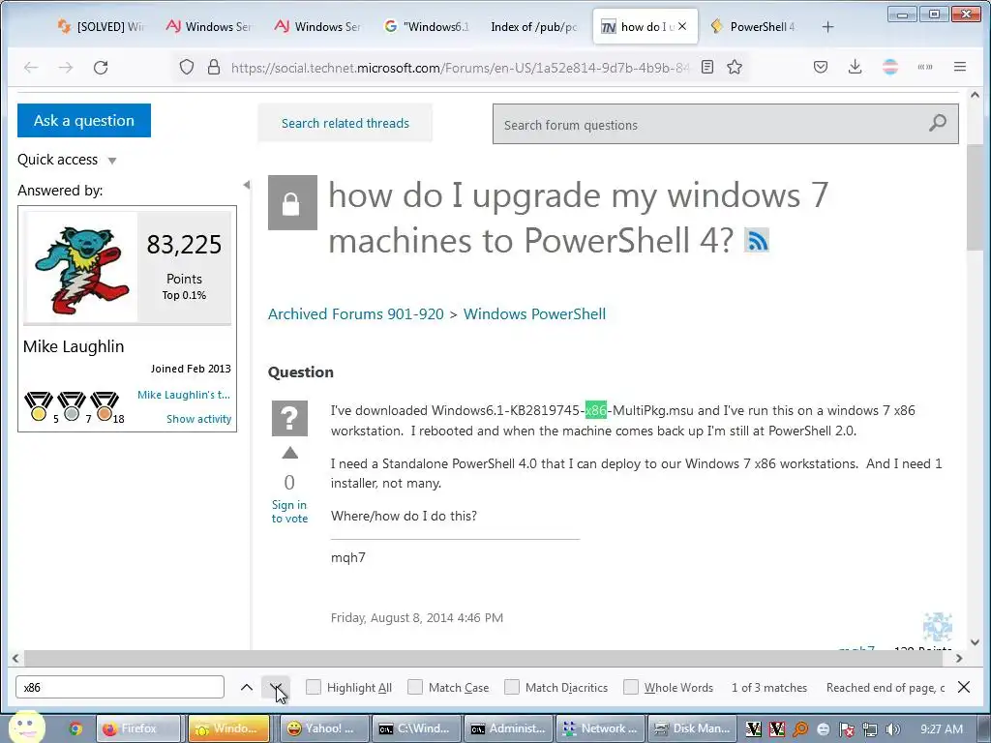Click the '1 of 3 matches' status text

[x=769, y=688]
